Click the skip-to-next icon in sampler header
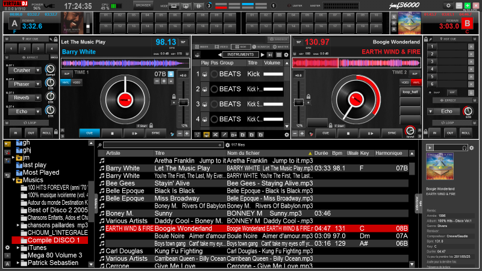482x271 pixels. tap(270, 55)
